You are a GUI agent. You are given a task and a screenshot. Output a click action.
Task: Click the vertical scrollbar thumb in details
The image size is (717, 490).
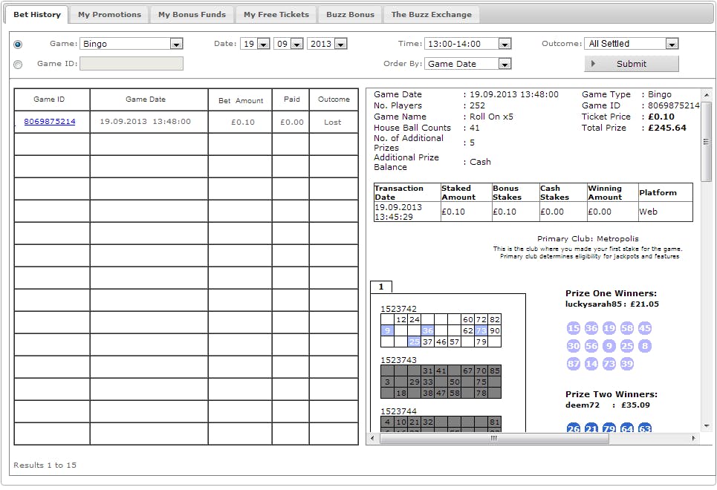tap(707, 141)
